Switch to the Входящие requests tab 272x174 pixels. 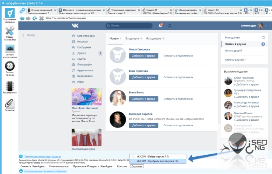pyautogui.click(x=134, y=38)
